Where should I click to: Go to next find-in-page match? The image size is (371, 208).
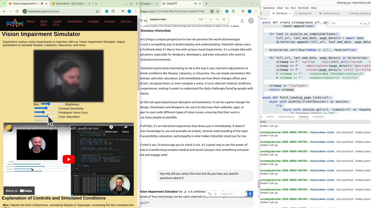(217, 19)
